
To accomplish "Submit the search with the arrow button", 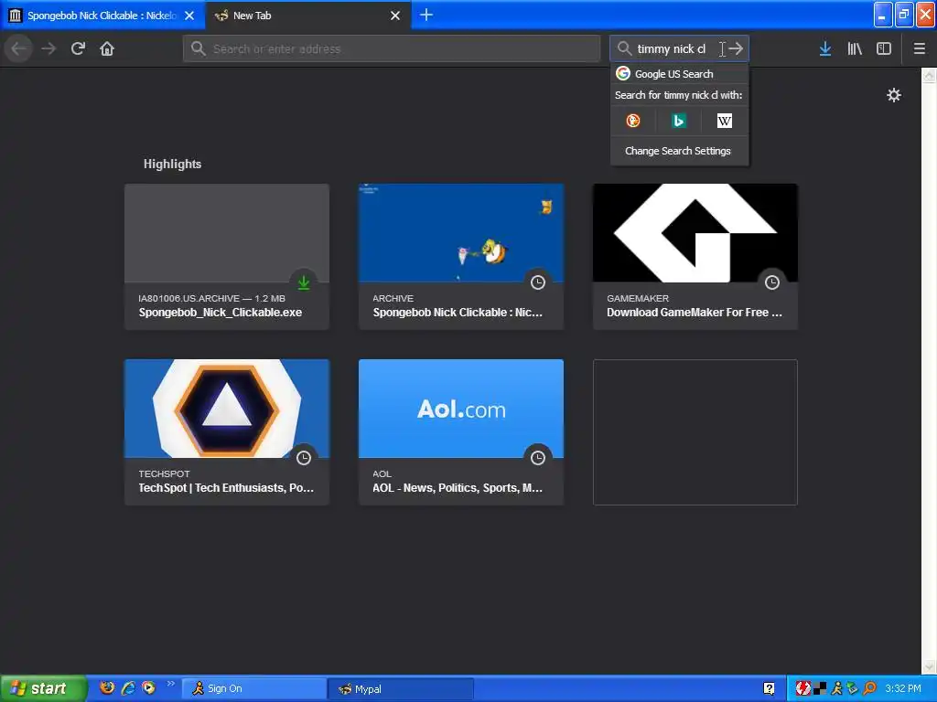I will (737, 48).
